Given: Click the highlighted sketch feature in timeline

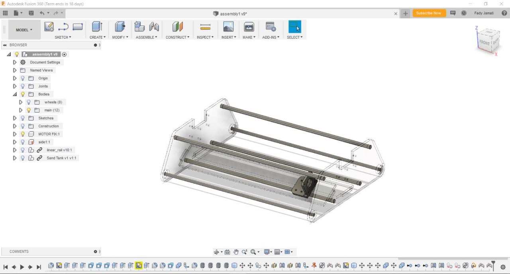Looking at the screenshot, I should pyautogui.click(x=139, y=265).
